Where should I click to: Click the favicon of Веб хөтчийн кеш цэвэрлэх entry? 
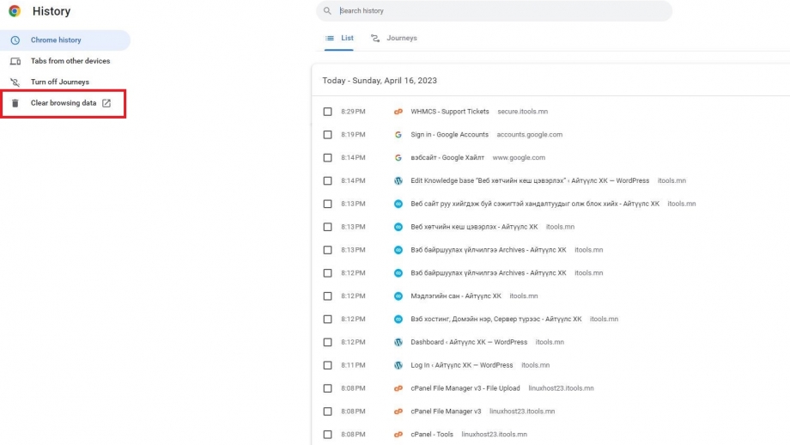tap(398, 227)
